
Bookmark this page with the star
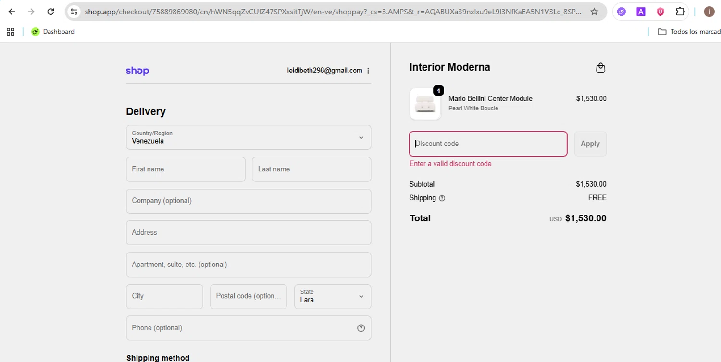pos(595,12)
